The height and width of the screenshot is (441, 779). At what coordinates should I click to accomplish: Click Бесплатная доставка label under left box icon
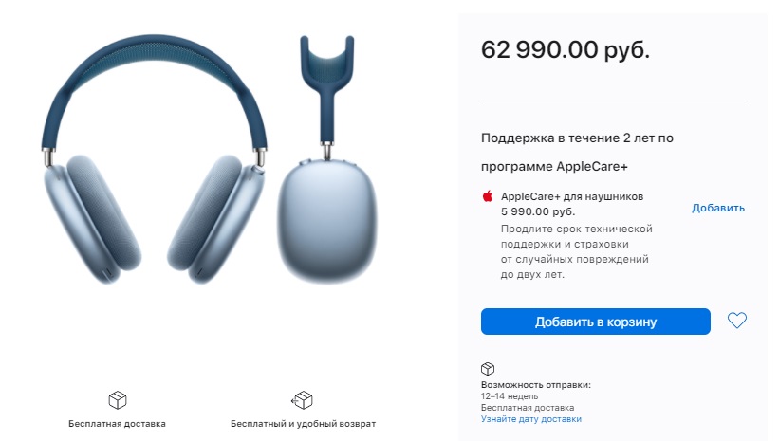click(117, 424)
